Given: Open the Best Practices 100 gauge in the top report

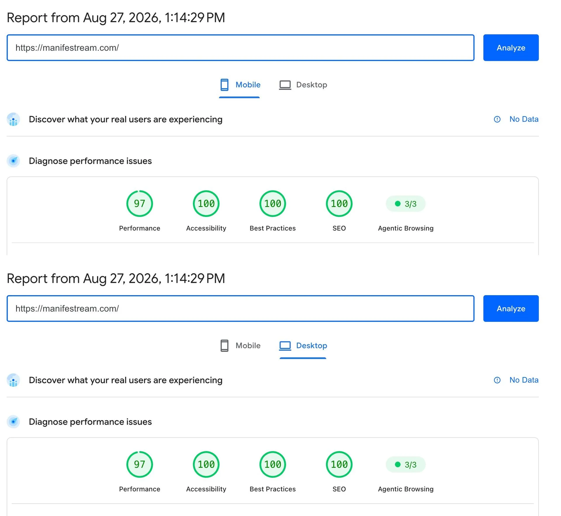Looking at the screenshot, I should [x=273, y=204].
